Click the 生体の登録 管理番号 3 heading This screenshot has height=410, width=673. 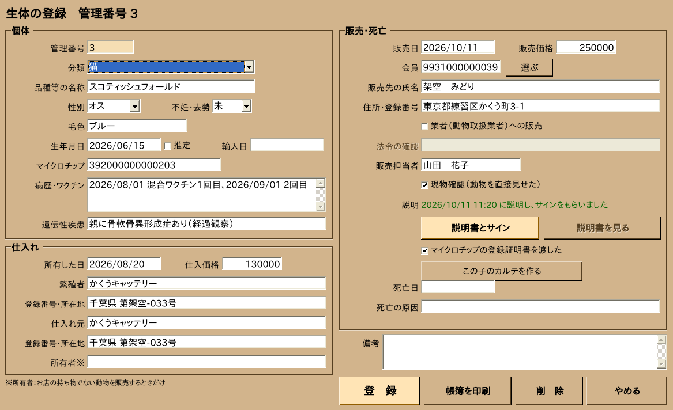(72, 13)
